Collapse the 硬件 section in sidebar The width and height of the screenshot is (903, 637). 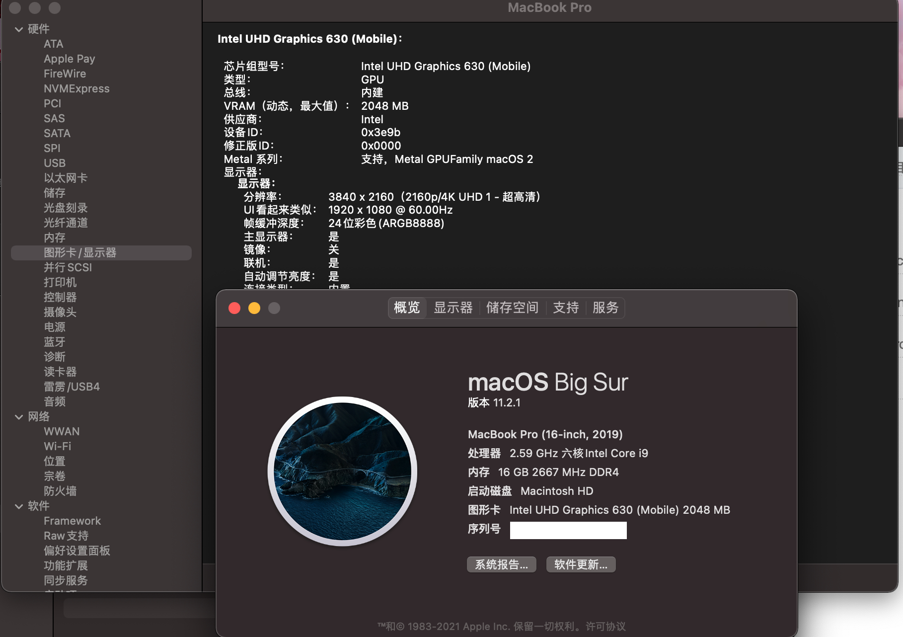(x=19, y=29)
